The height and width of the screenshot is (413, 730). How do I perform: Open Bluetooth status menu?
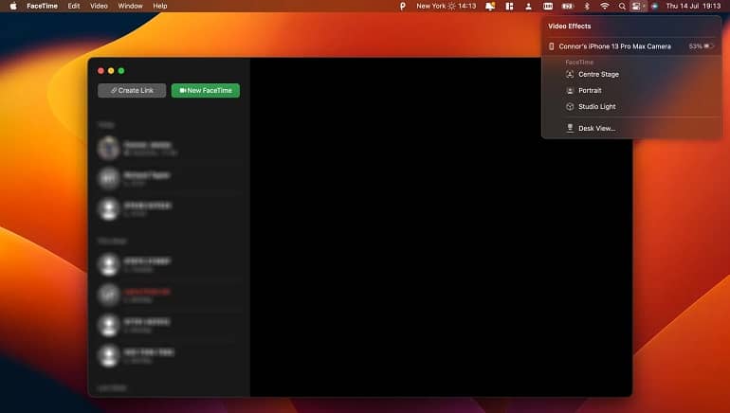(587, 6)
